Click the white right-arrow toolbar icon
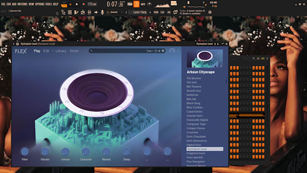This screenshot has height=173, width=307. [x=96, y=12]
